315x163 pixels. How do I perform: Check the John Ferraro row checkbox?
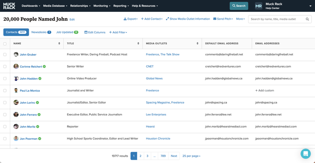tap(5, 115)
